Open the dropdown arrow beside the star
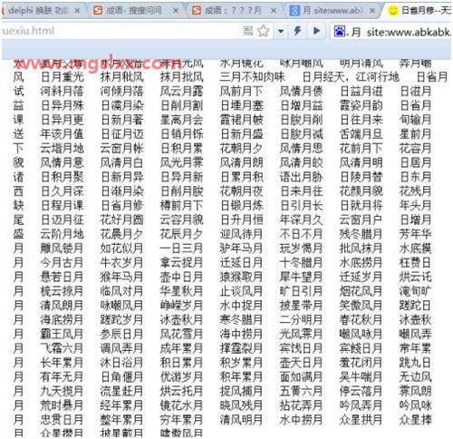 281,31
